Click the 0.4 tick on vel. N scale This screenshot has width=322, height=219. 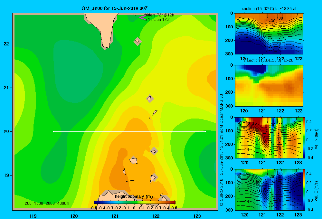tap(309, 122)
